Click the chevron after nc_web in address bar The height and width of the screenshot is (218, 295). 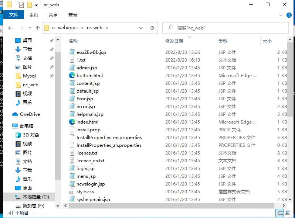click(107, 28)
